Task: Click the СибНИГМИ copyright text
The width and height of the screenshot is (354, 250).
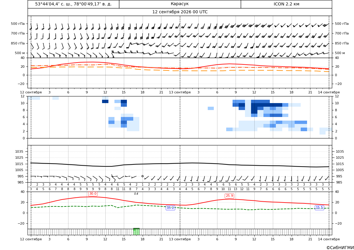Action: pyautogui.click(x=340, y=248)
